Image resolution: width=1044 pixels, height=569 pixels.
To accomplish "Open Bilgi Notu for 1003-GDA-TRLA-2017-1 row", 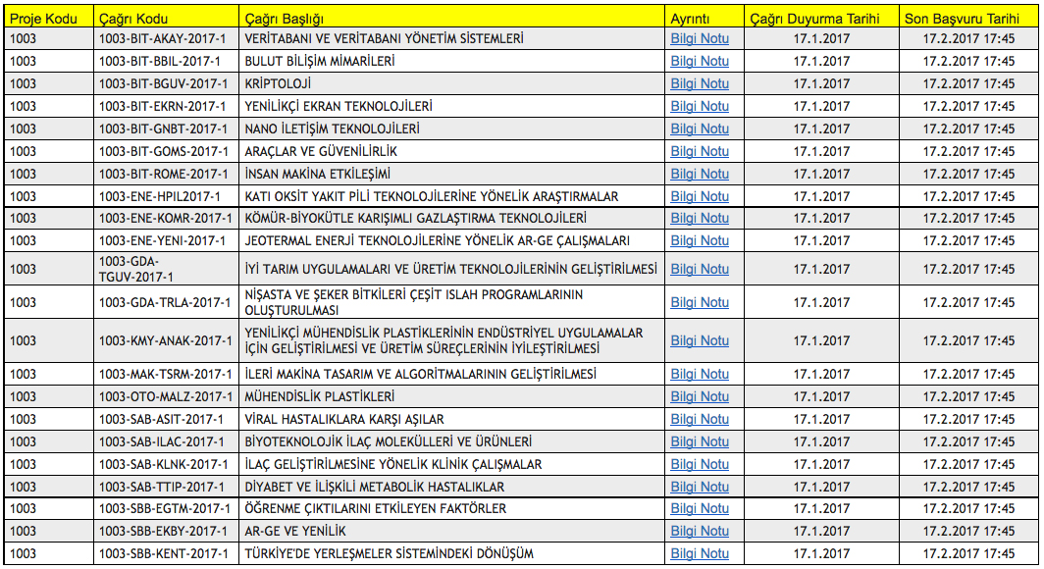I will [x=700, y=302].
